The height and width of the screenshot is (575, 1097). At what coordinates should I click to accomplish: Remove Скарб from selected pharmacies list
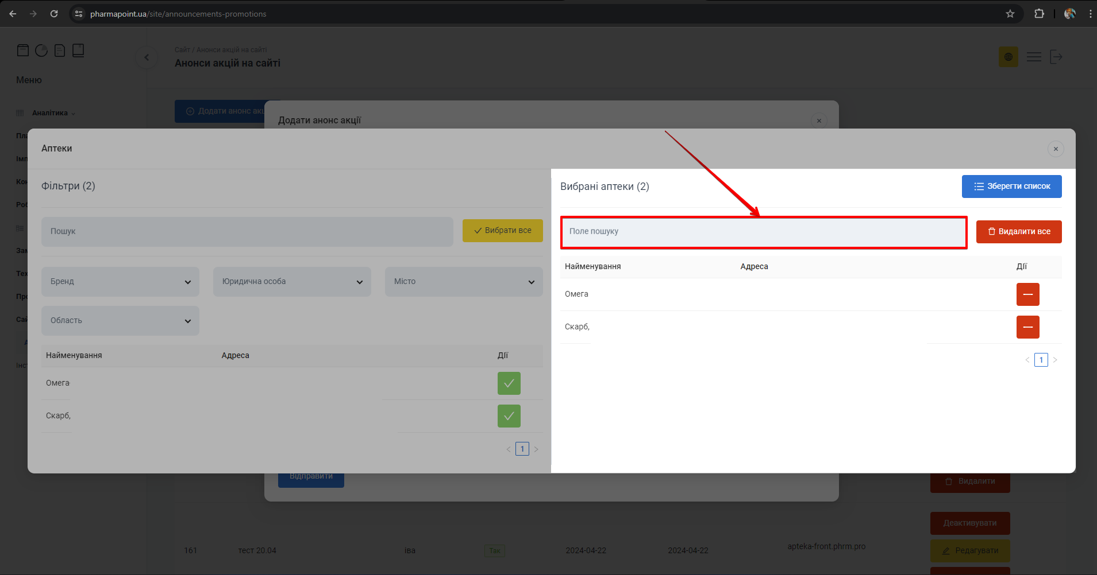click(1027, 327)
